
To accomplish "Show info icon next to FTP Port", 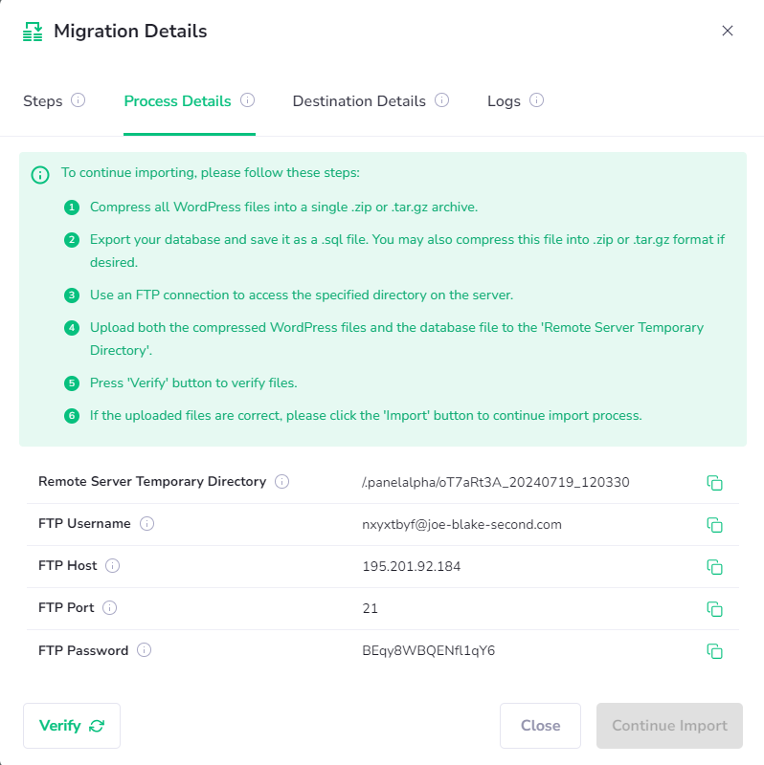I will (x=109, y=607).
